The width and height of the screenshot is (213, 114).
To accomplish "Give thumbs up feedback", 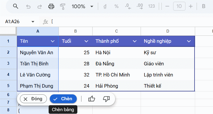I will click(92, 99).
